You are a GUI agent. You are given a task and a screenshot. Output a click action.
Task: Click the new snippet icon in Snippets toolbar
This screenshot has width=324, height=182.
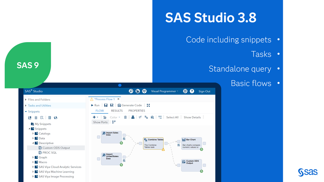[30, 118]
